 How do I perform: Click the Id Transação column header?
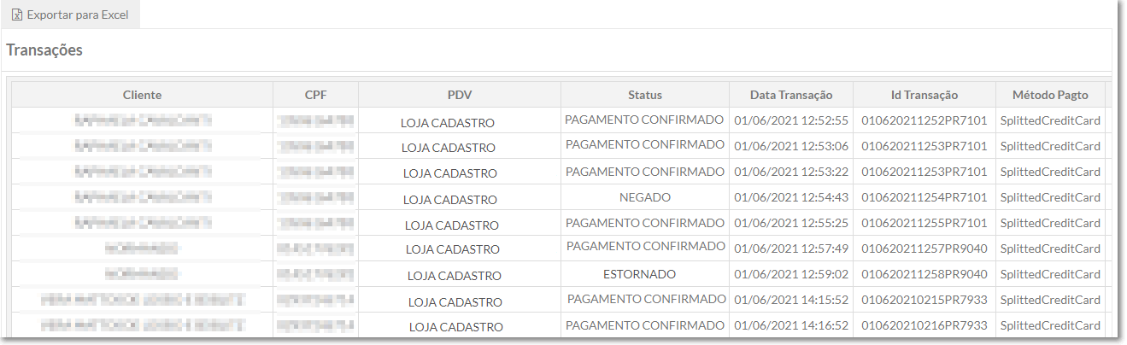pyautogui.click(x=924, y=95)
